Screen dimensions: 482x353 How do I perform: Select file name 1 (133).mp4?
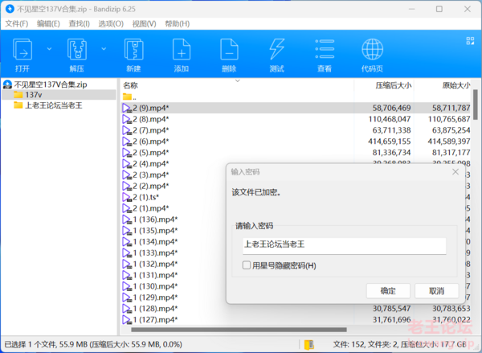155,252
